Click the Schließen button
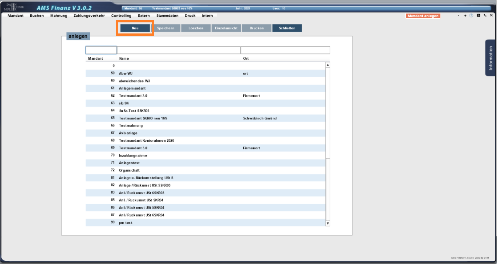 [287, 28]
